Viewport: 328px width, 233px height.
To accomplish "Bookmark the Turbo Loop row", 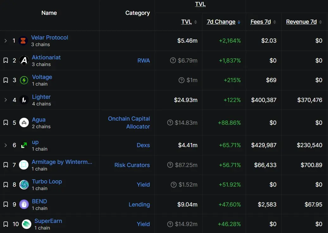I will pyautogui.click(x=6, y=185).
